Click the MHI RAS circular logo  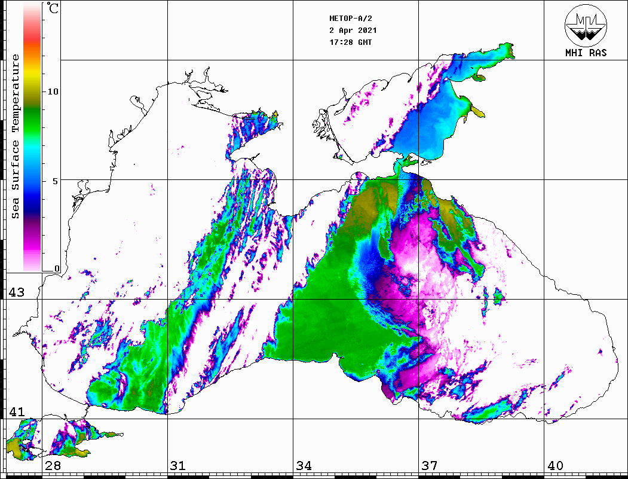point(586,25)
